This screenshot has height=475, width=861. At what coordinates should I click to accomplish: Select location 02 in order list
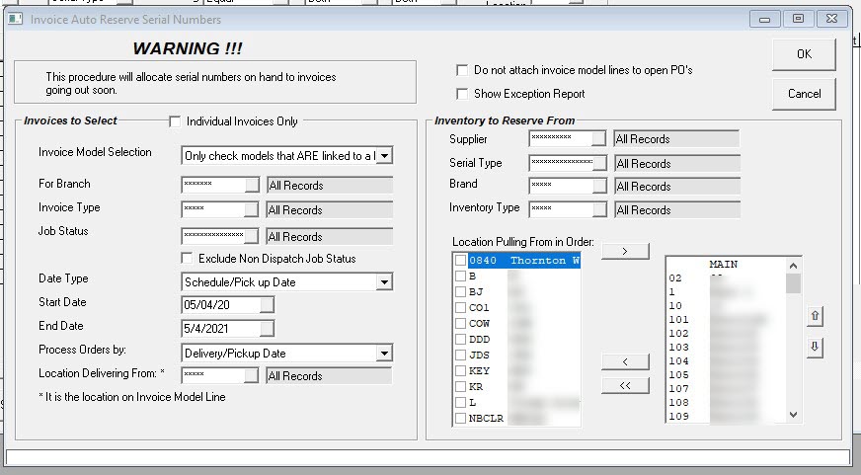(x=726, y=277)
